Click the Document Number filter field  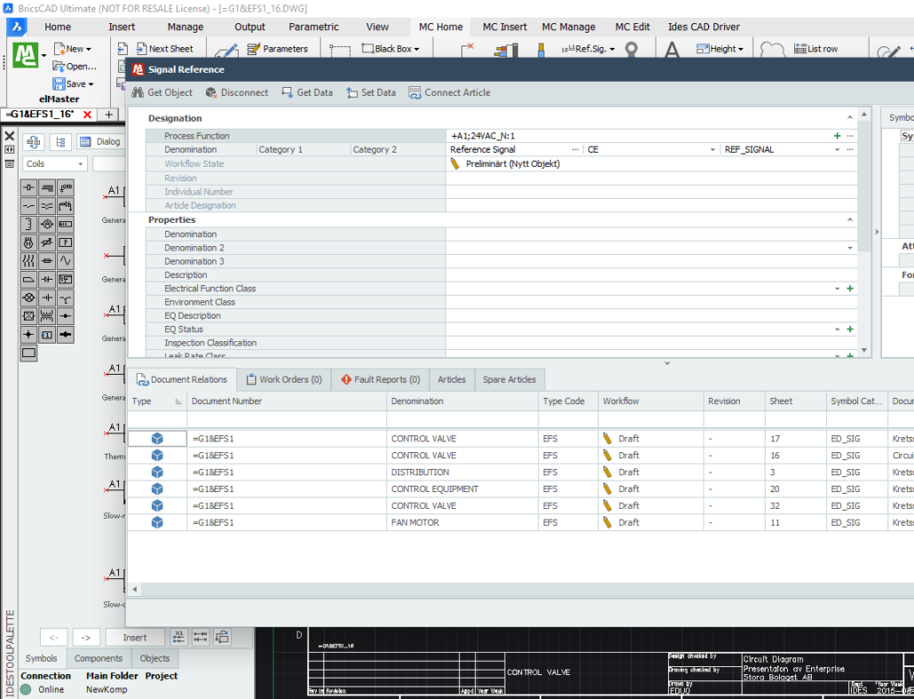click(x=287, y=419)
